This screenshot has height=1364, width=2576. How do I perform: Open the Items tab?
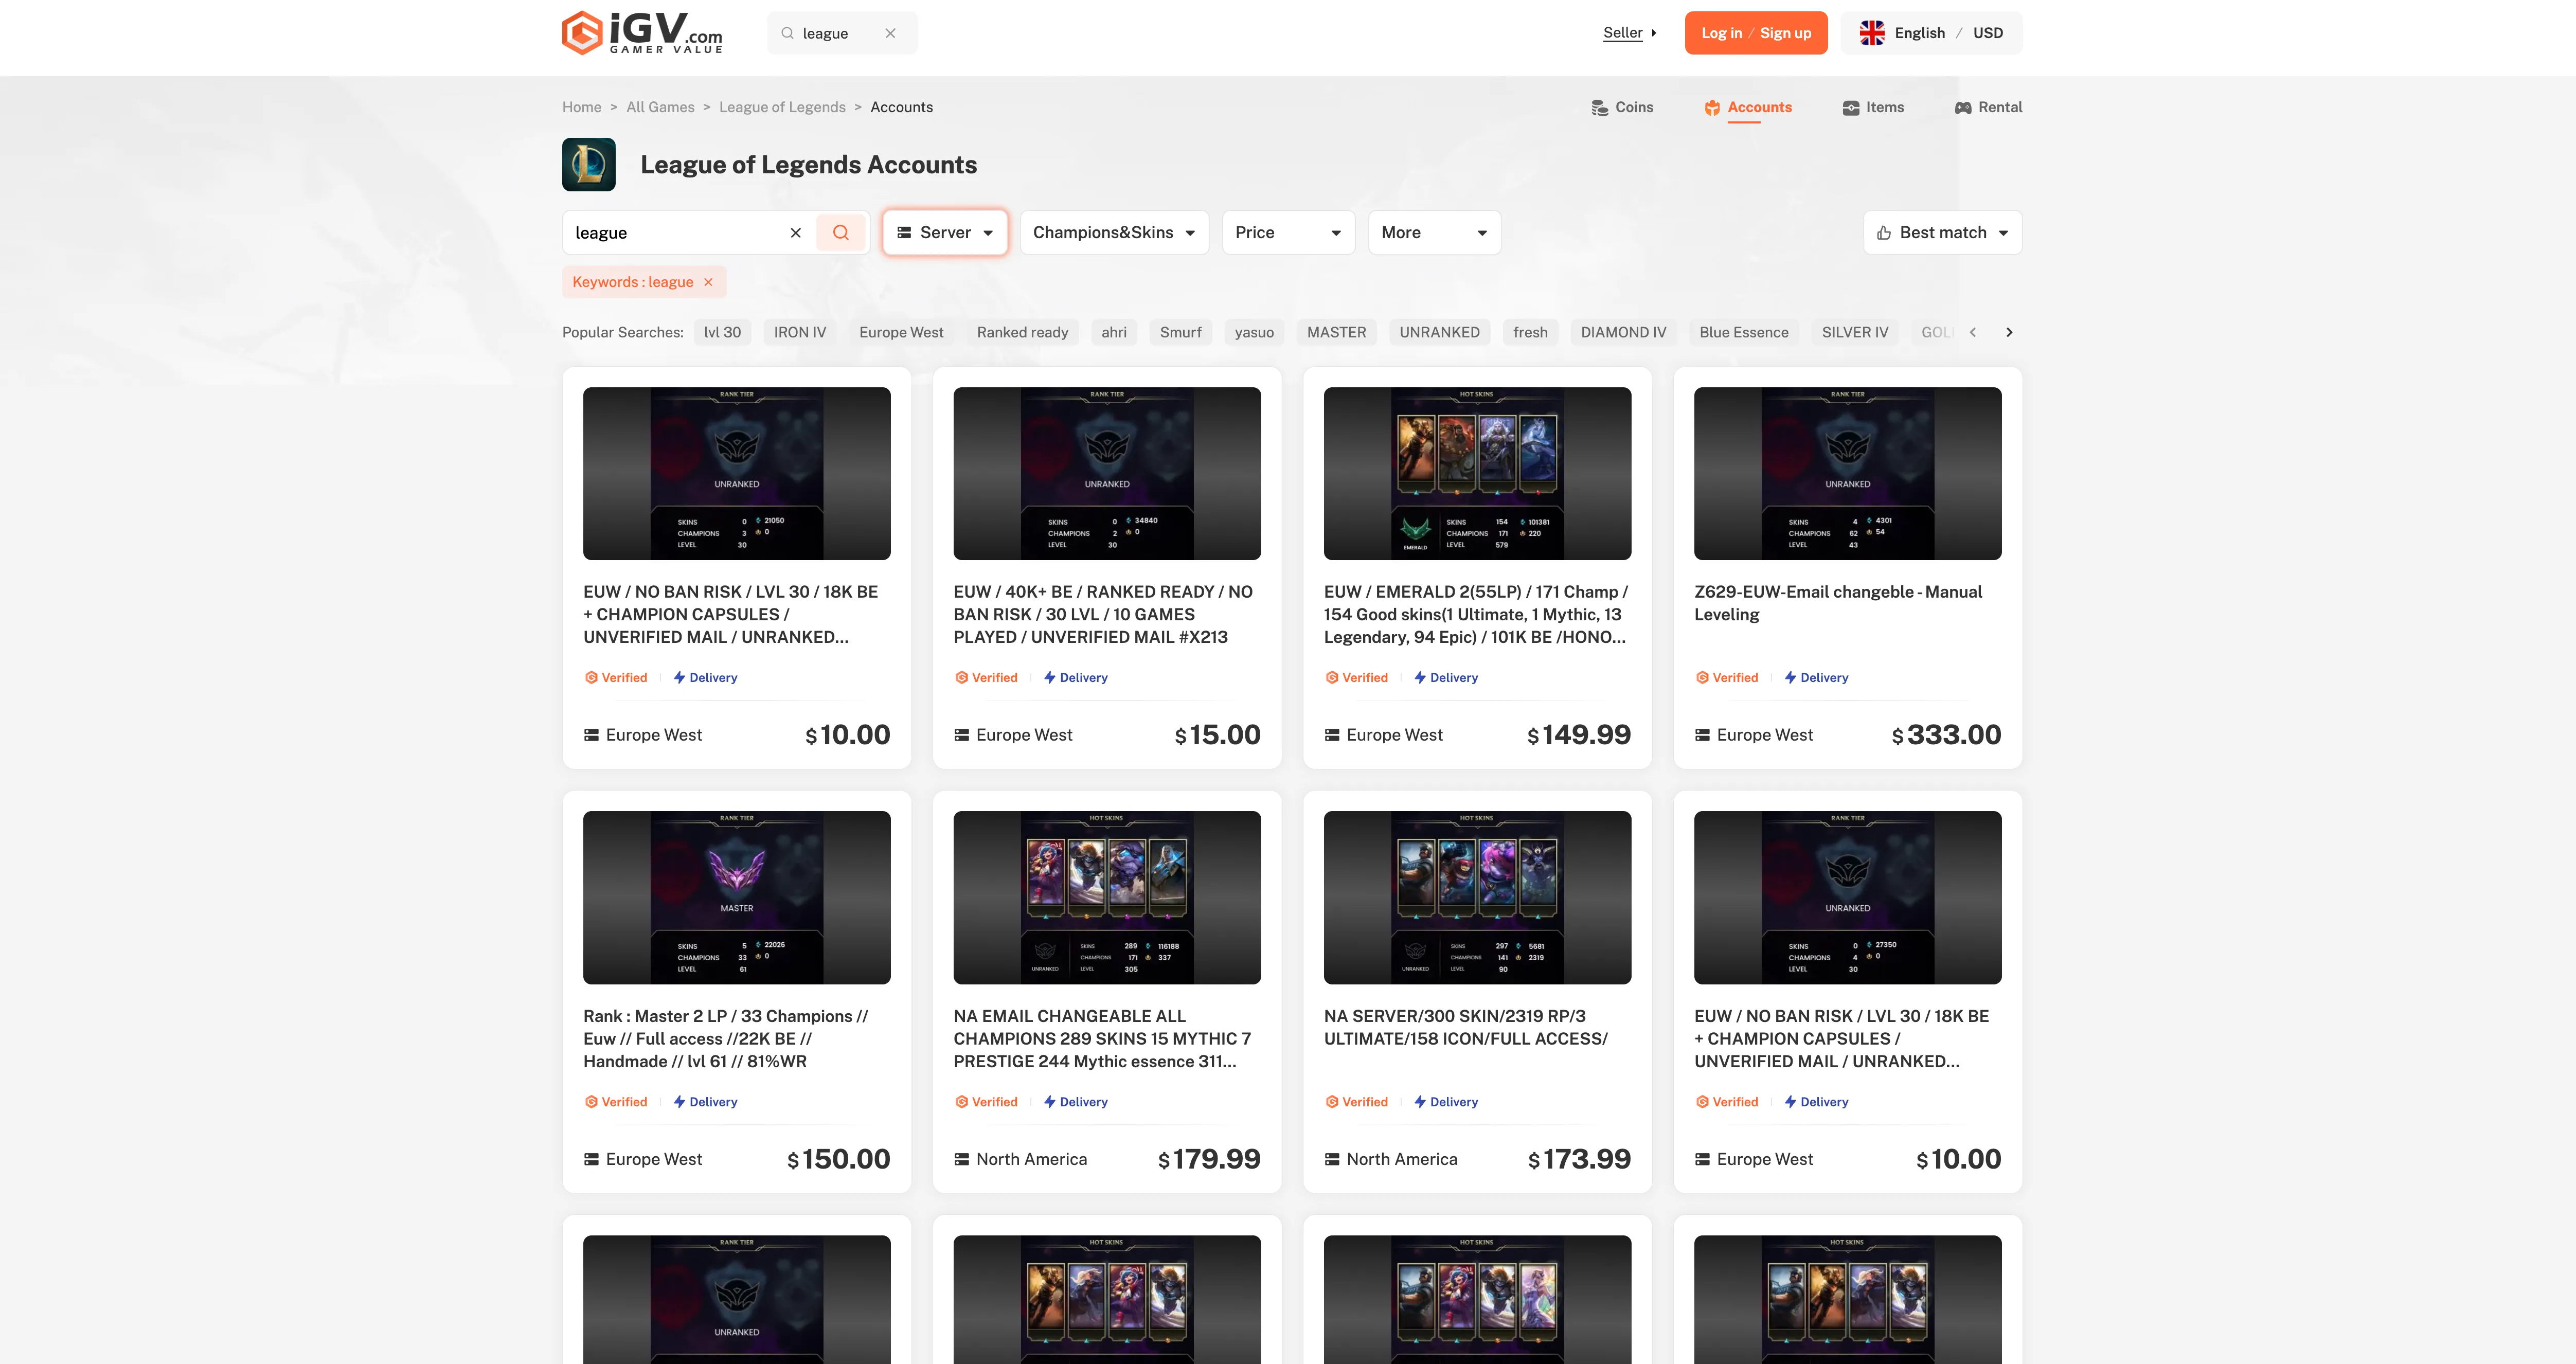pyautogui.click(x=1873, y=107)
